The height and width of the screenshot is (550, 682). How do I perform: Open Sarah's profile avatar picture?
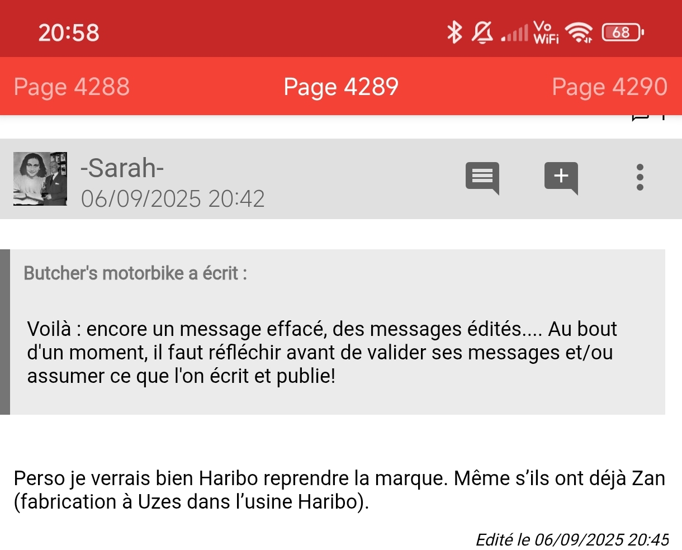pos(40,179)
